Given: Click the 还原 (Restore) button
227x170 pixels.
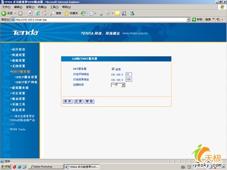Looking at the screenshot, I should (x=79, y=102).
